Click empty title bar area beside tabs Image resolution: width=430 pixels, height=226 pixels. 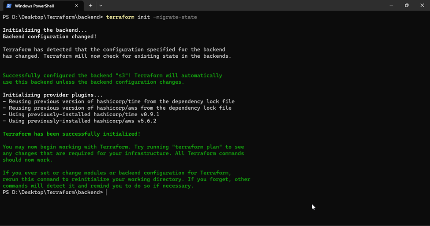(x=241, y=5)
